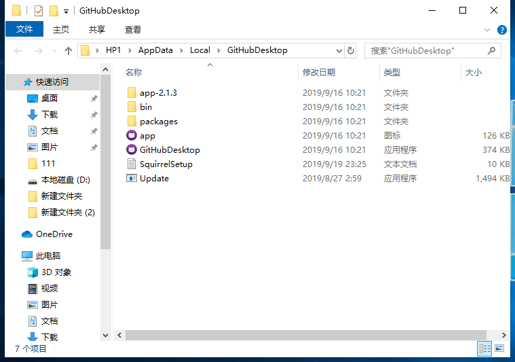Select the SquirrelSetup text document icon
The height and width of the screenshot is (362, 515).
pos(132,164)
